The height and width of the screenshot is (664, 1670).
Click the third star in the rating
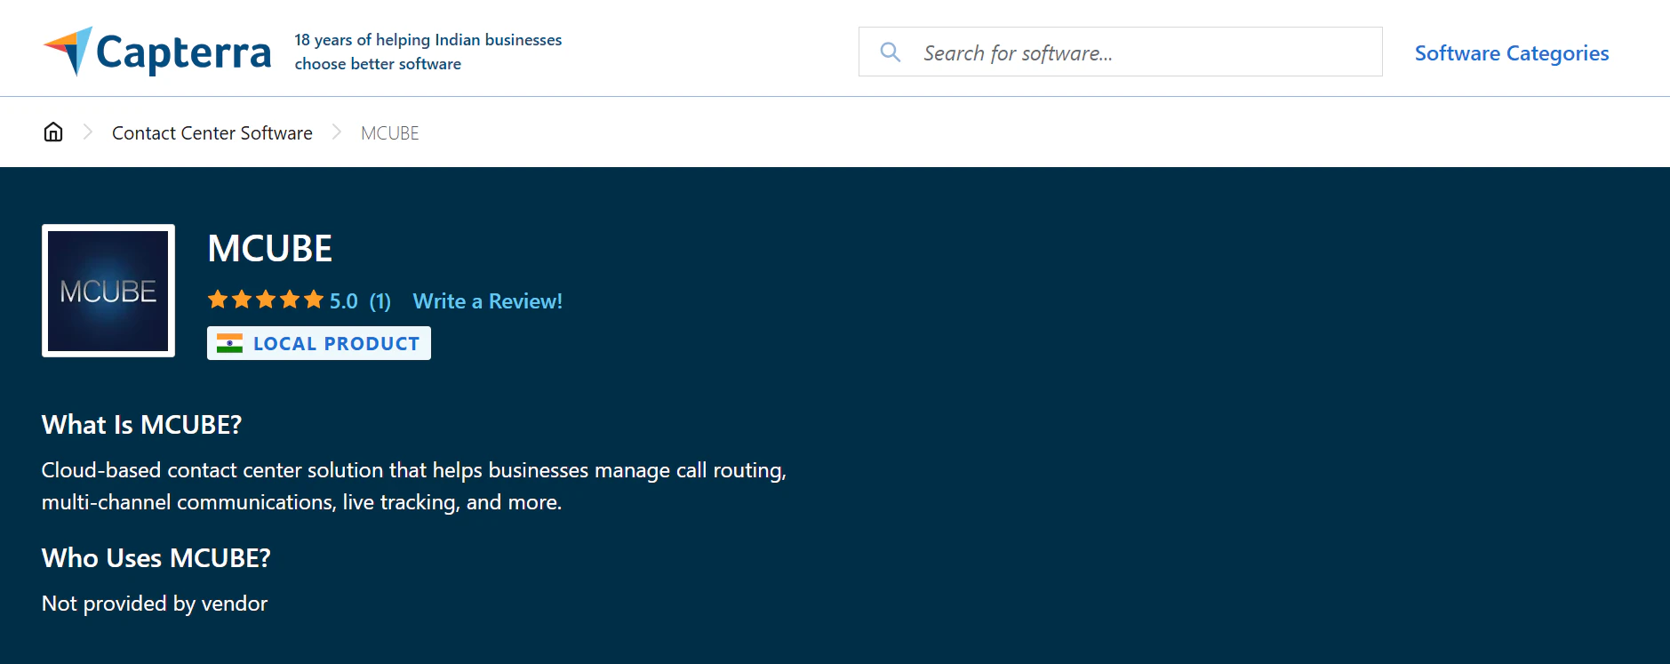tap(266, 300)
